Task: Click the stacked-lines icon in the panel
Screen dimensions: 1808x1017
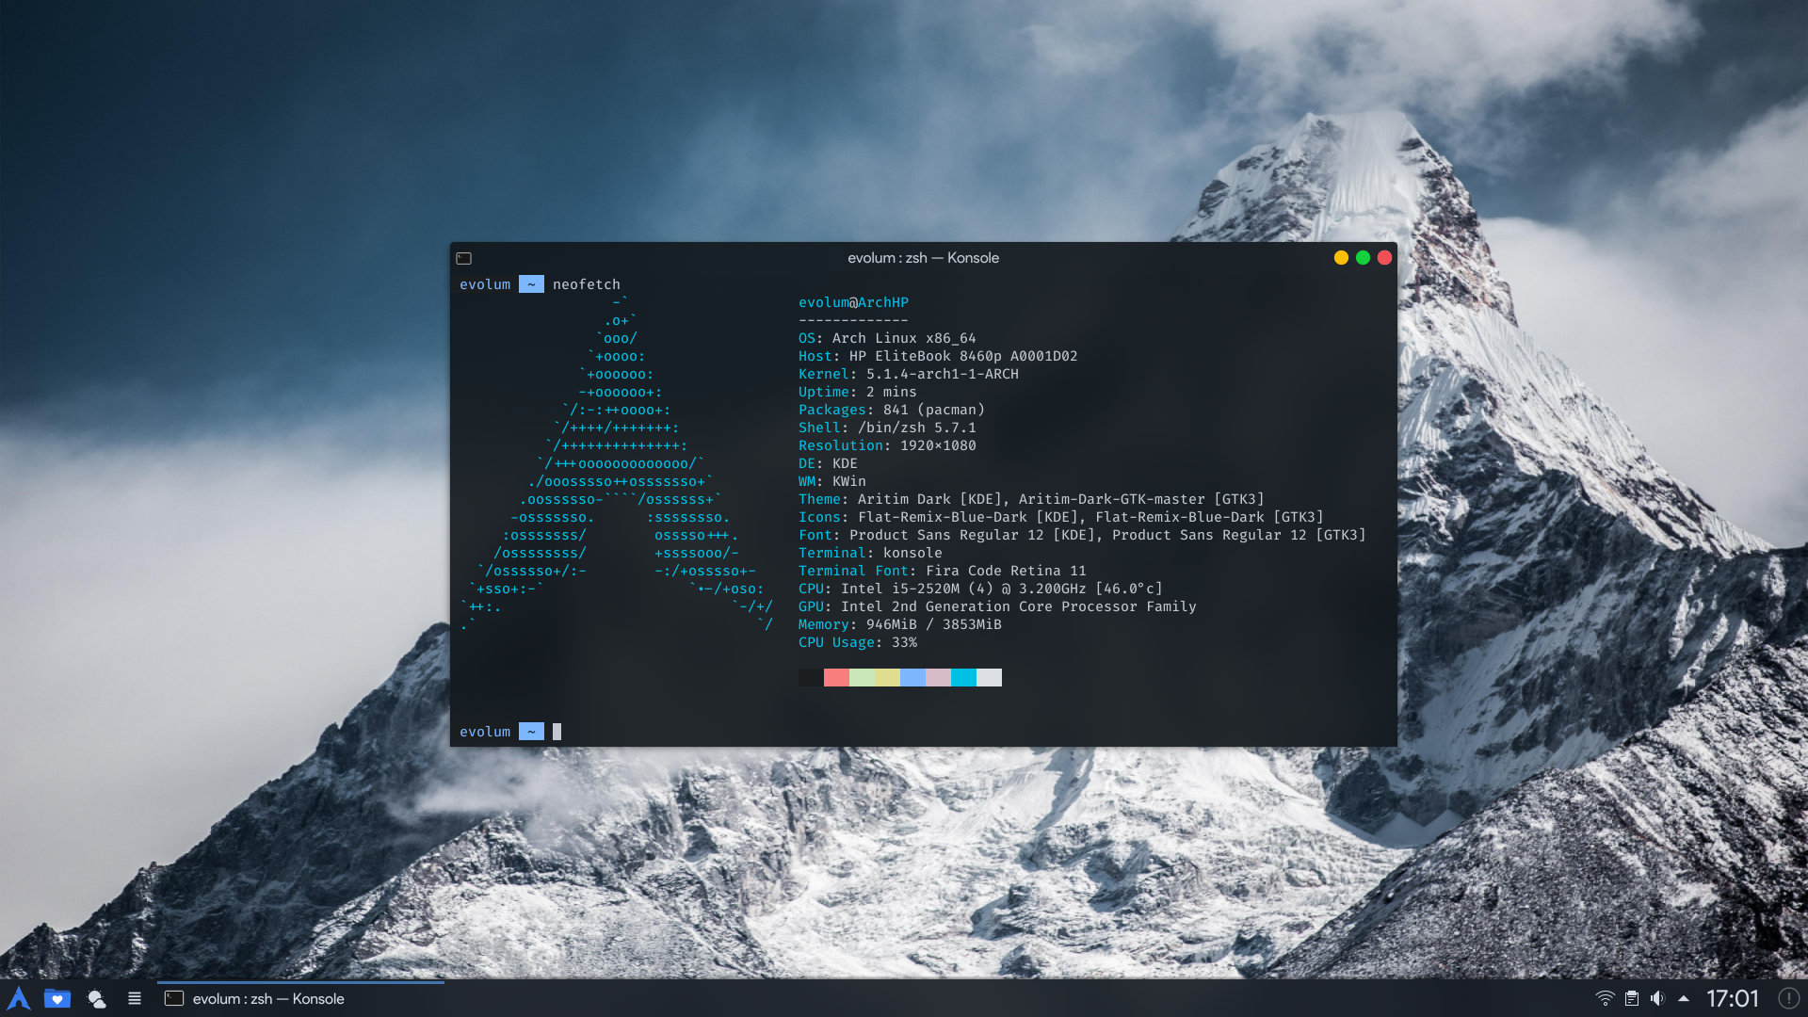Action: click(135, 998)
